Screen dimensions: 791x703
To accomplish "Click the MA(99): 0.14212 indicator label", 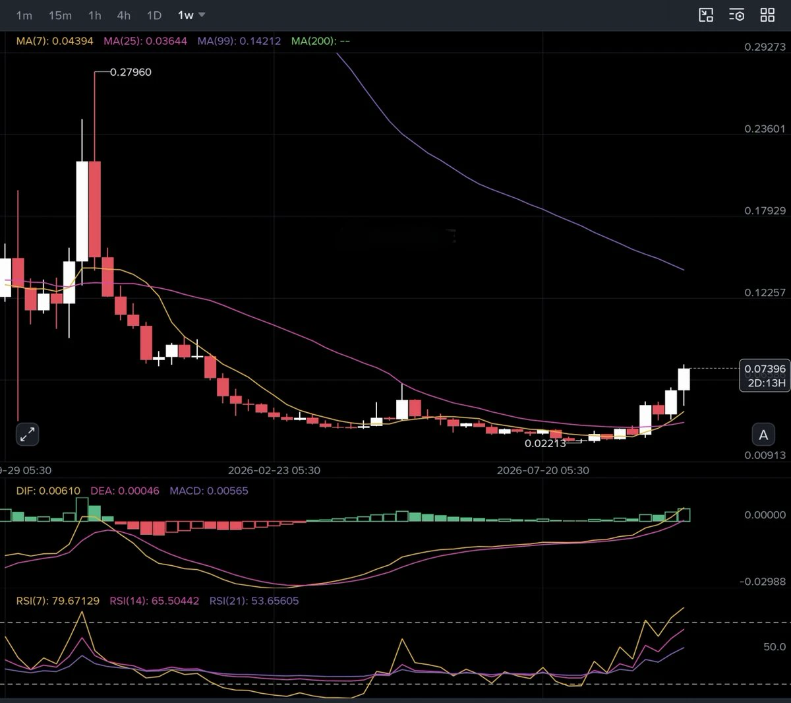I will [239, 41].
